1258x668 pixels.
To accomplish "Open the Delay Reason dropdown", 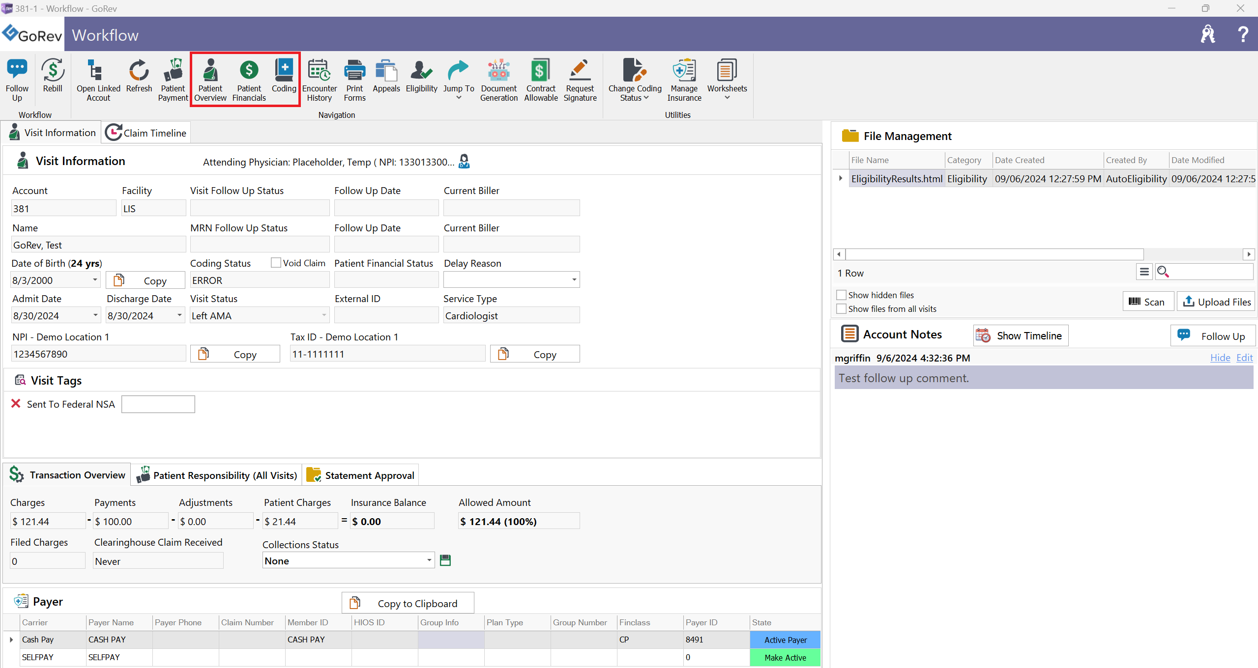I will click(x=574, y=279).
